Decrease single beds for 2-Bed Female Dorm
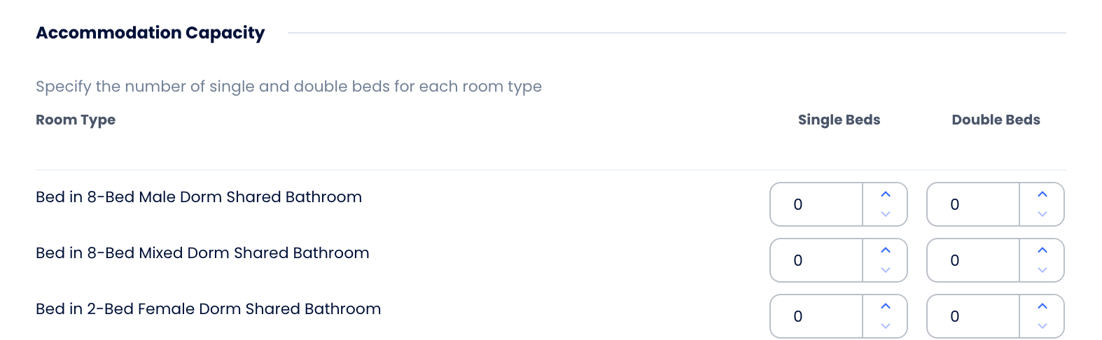Image resolution: width=1102 pixels, height=340 pixels. click(x=886, y=326)
